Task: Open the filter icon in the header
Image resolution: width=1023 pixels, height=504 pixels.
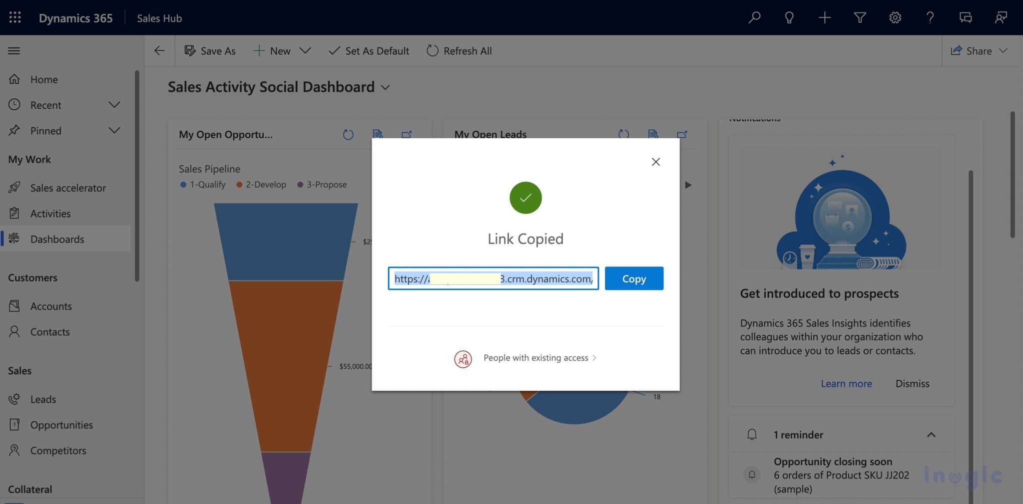Action: click(x=860, y=17)
